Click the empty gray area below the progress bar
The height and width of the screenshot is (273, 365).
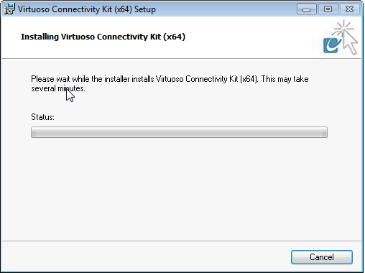[x=181, y=189]
